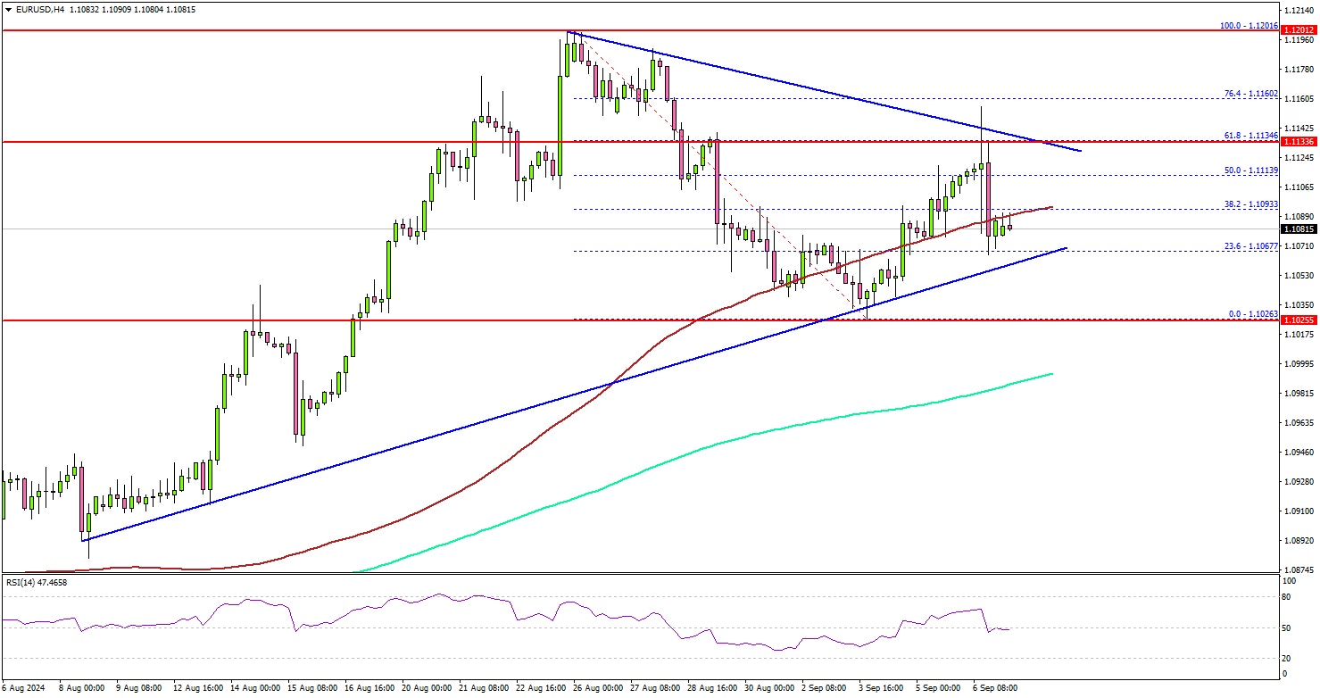This screenshot has width=1320, height=698.
Task: Click the red 1.11336 price tag
Action: click(1299, 142)
